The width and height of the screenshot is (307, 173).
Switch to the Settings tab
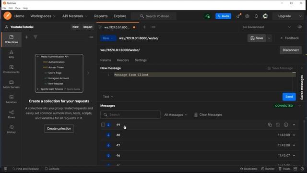pos(141,60)
